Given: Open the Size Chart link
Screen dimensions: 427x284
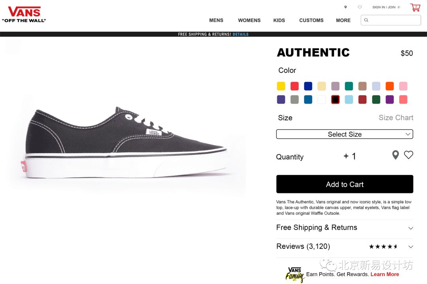Looking at the screenshot, I should [x=396, y=117].
